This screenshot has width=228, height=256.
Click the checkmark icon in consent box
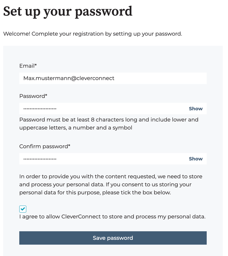23,209
